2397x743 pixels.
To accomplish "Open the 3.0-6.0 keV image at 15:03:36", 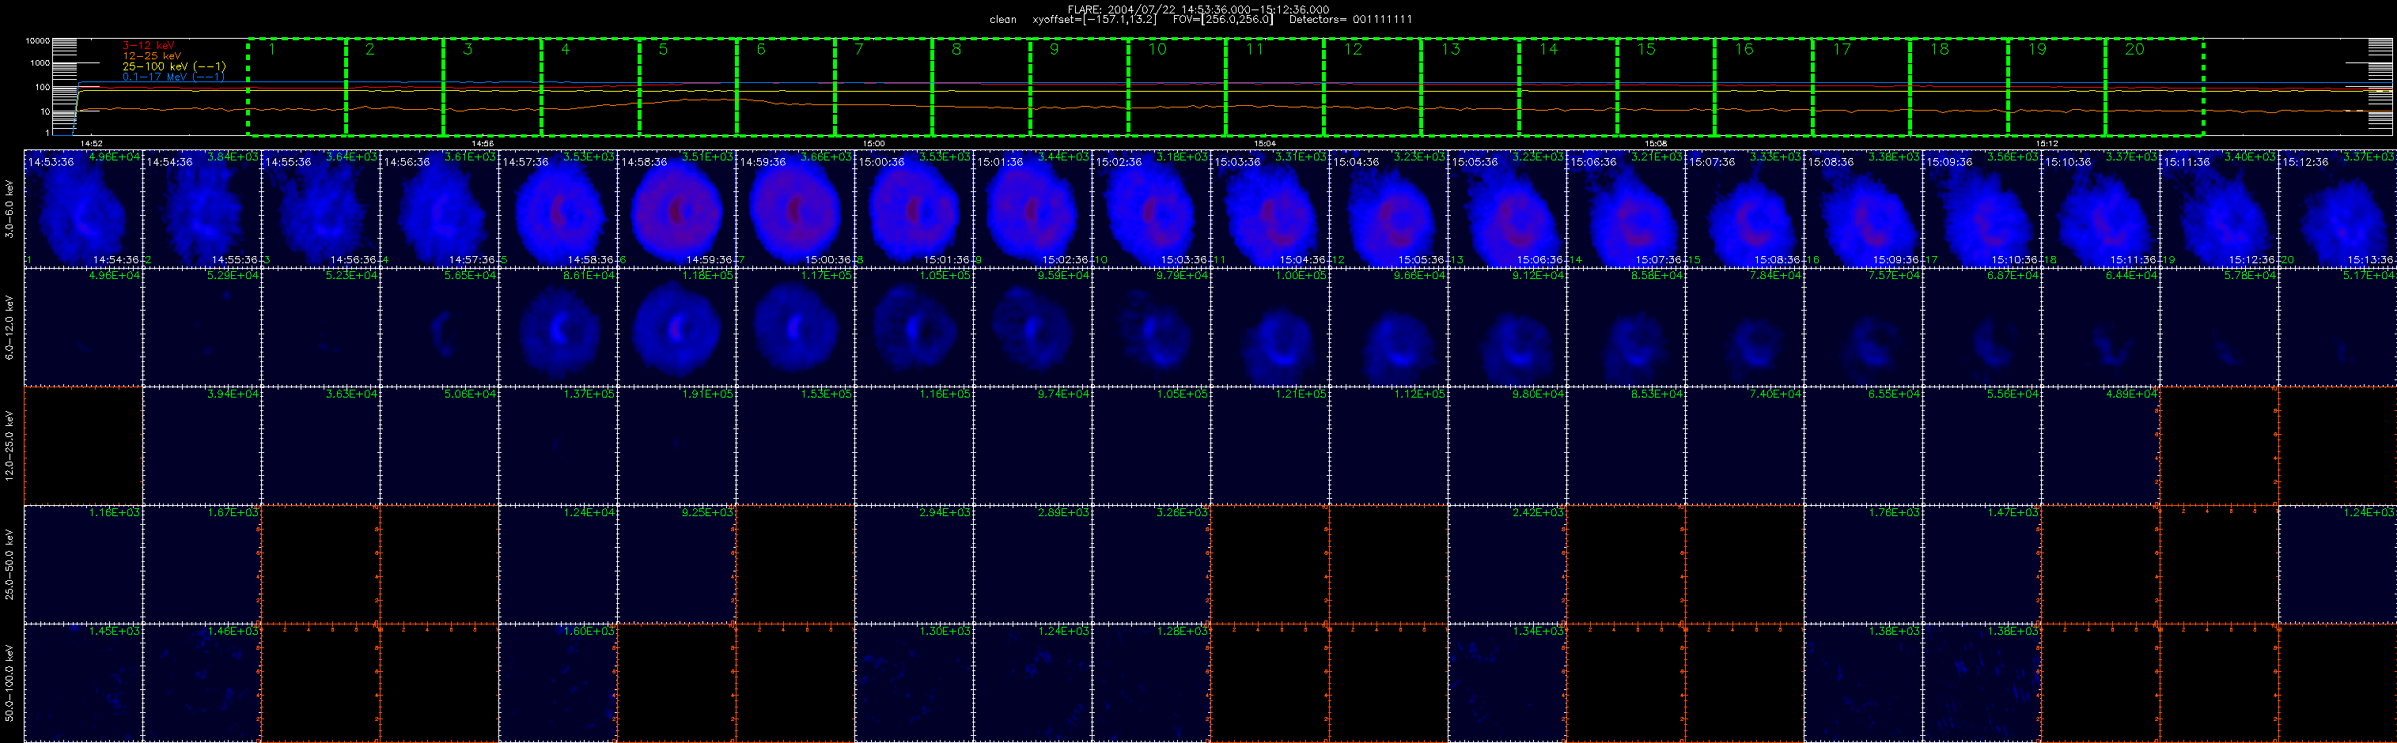I will coord(1270,209).
